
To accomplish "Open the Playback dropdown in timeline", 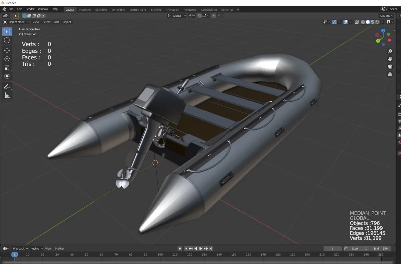I will tap(20, 249).
